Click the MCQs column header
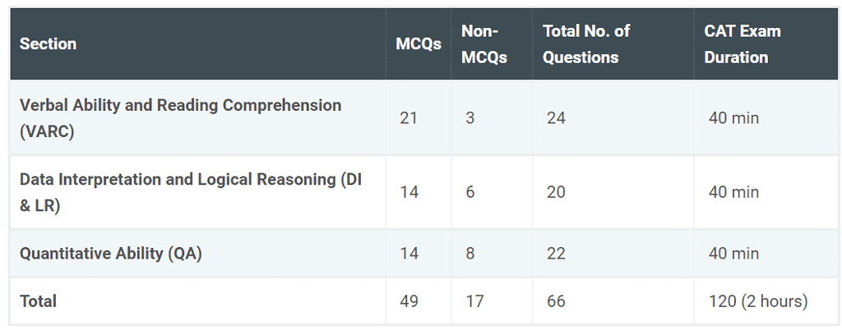This screenshot has height=330, width=842. point(419,44)
